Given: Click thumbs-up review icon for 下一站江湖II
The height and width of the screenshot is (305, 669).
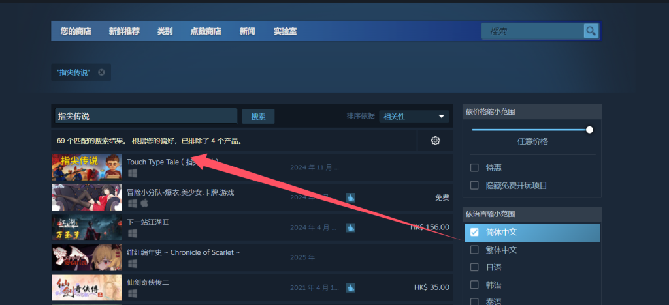Looking at the screenshot, I should click(351, 227).
